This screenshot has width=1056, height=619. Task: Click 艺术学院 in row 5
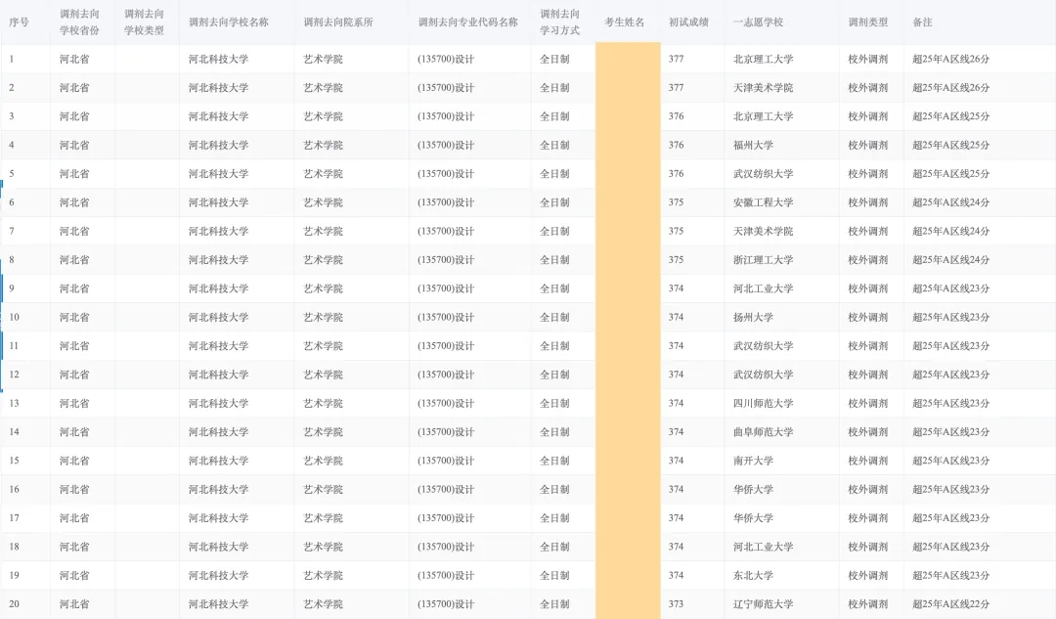tap(324, 174)
